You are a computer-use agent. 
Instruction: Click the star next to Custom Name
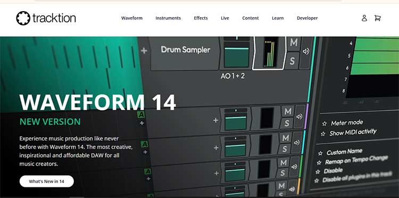(x=320, y=153)
